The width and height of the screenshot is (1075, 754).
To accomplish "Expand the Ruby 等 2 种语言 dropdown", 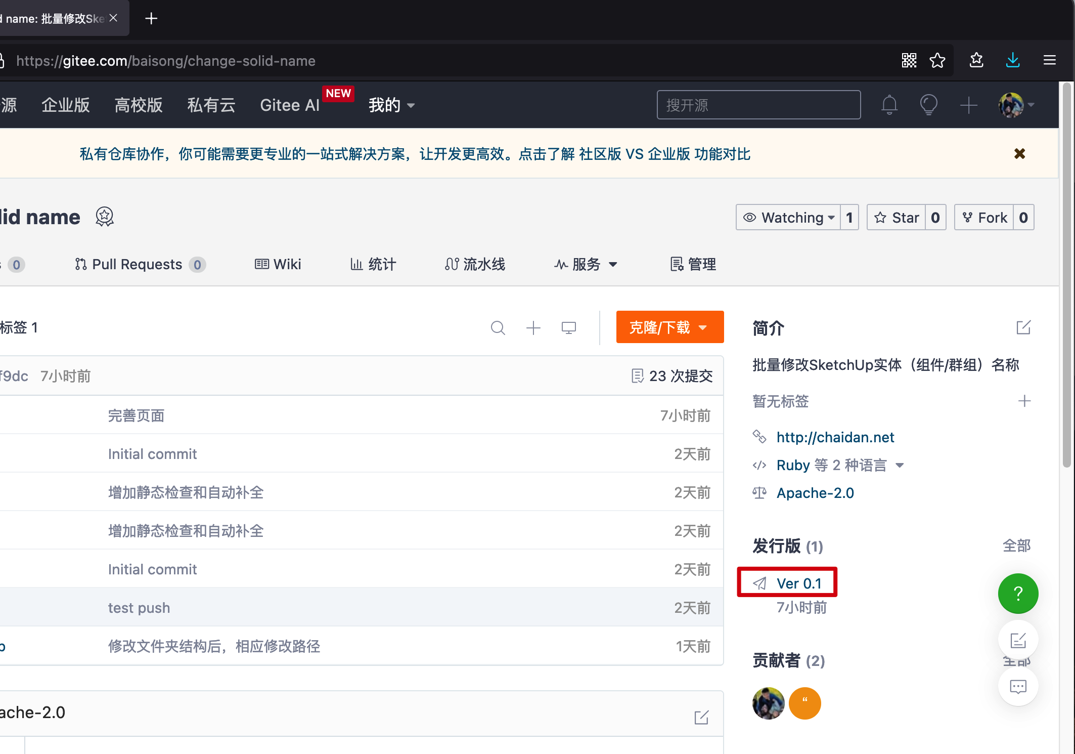I will pyautogui.click(x=840, y=465).
